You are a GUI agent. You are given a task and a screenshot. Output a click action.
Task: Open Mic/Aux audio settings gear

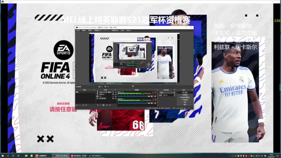155,96
